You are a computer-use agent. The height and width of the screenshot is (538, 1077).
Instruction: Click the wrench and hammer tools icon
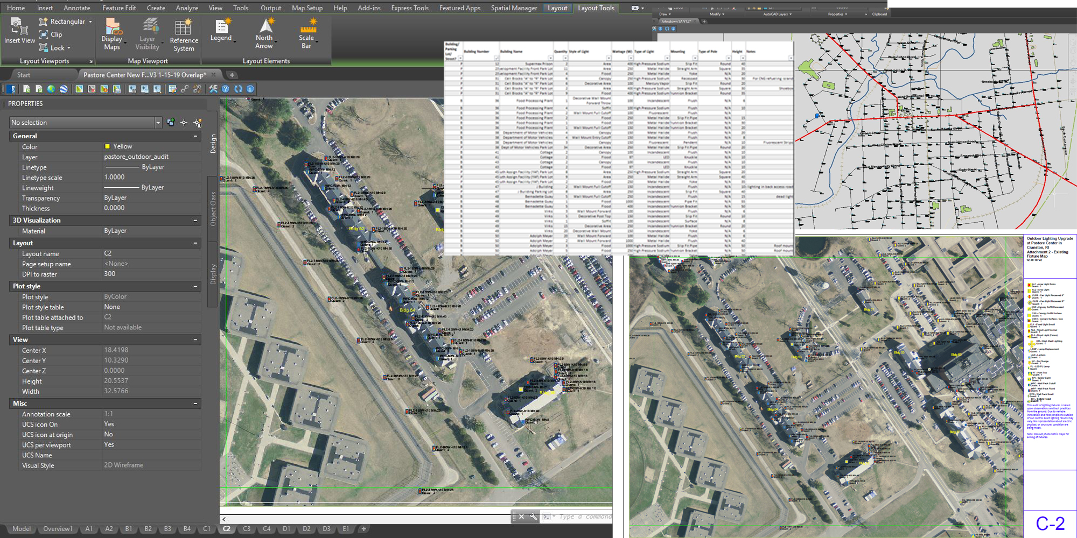click(x=213, y=89)
